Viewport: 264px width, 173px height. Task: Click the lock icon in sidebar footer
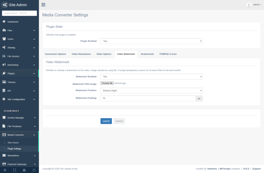coord(24,170)
